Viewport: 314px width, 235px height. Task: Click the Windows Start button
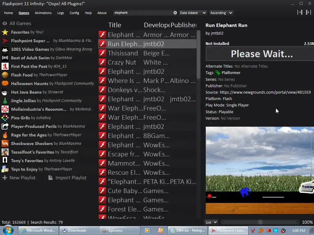tap(8, 230)
